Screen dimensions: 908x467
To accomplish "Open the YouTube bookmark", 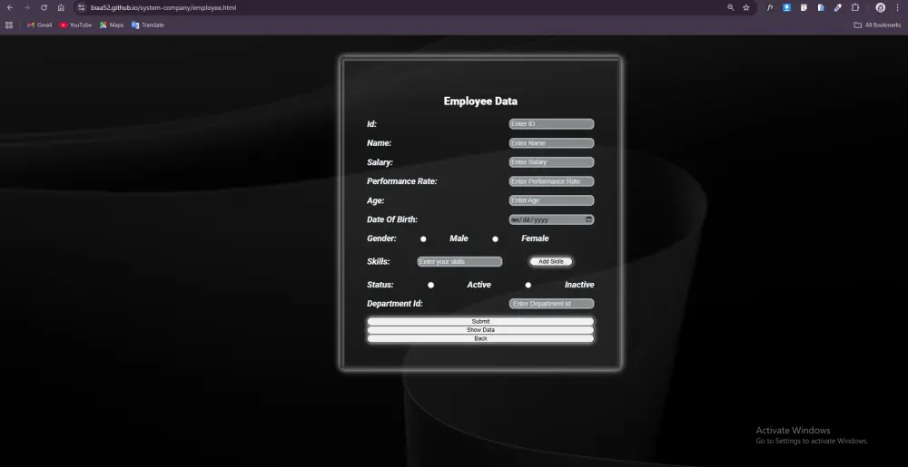I will [x=76, y=24].
